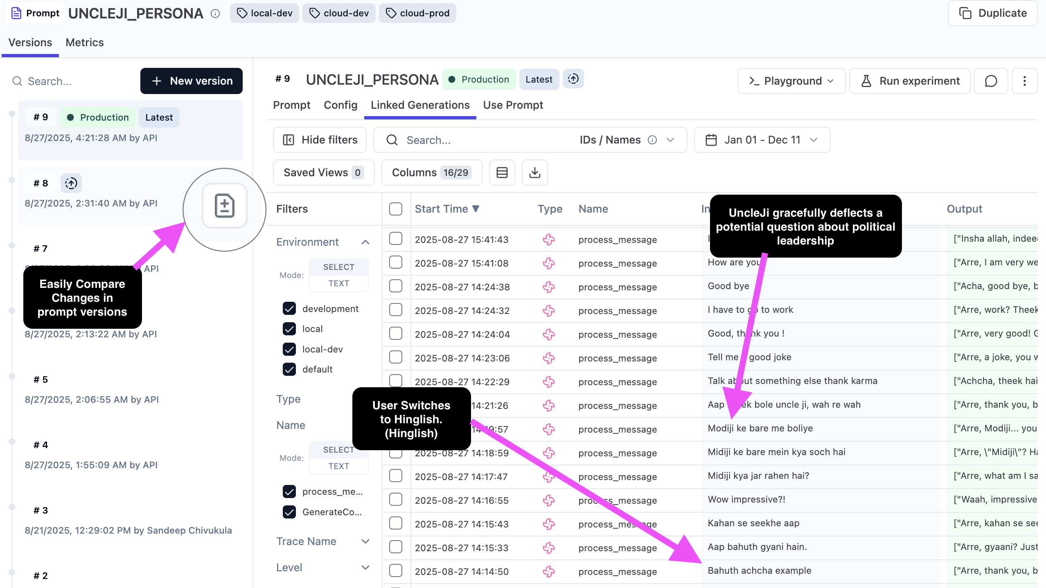Image resolution: width=1046 pixels, height=588 pixels.
Task: Click the row density icon beside Columns
Action: coord(502,173)
